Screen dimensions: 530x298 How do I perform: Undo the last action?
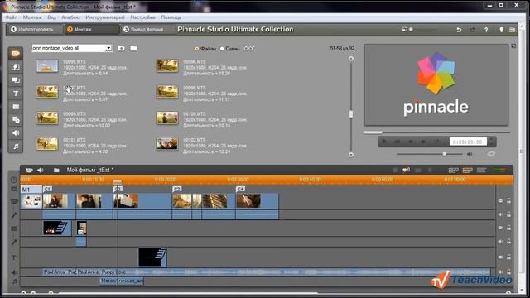point(459,30)
